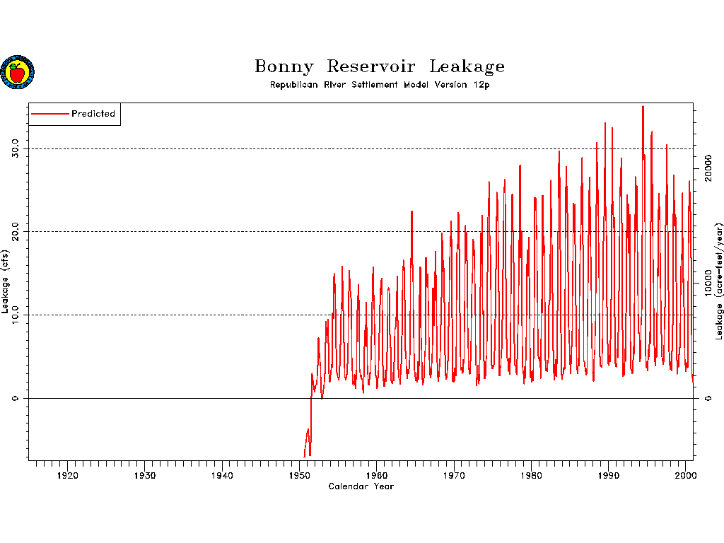Click the red legend line sample
The image size is (724, 543).
[x=50, y=114]
